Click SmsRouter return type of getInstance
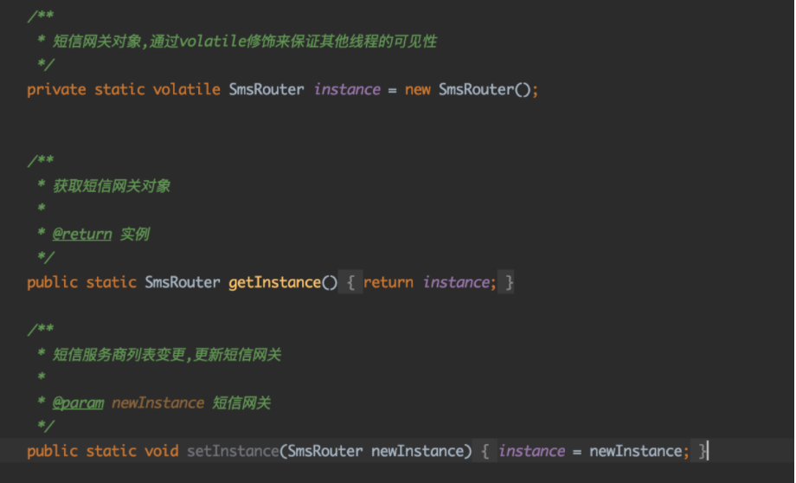 pyautogui.click(x=183, y=282)
